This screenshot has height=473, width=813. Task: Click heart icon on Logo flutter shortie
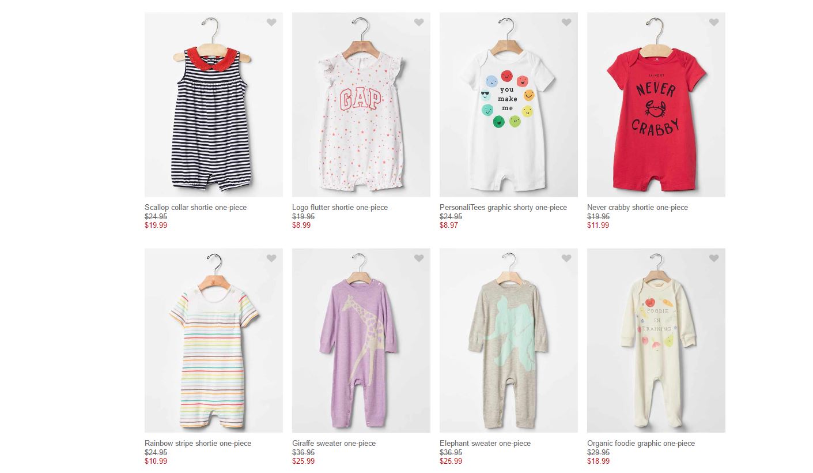419,22
